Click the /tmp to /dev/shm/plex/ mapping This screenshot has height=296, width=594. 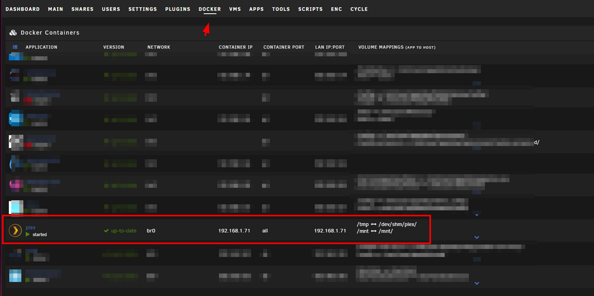click(x=387, y=224)
